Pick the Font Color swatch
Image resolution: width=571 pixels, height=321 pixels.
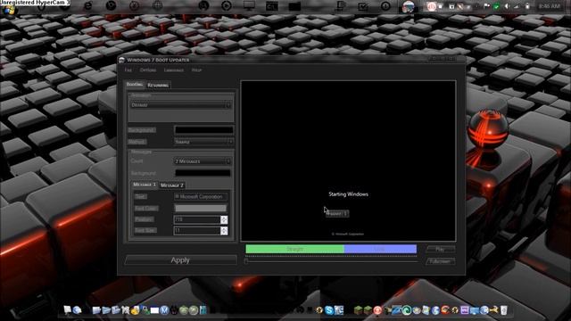[201, 208]
